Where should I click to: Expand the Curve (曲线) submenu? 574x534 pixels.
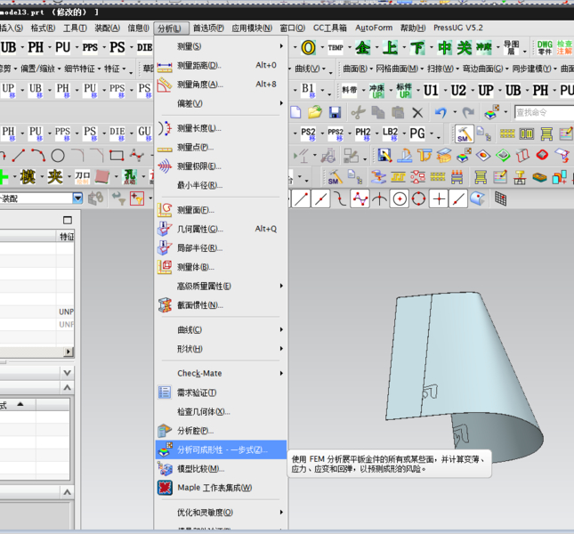tap(221, 330)
